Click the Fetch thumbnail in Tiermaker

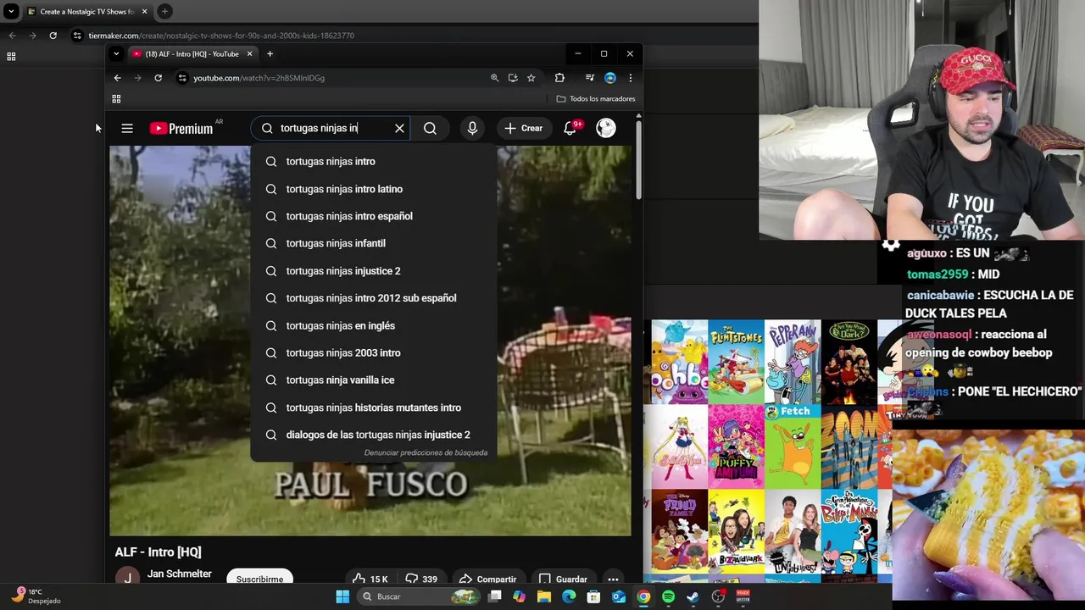click(x=793, y=446)
